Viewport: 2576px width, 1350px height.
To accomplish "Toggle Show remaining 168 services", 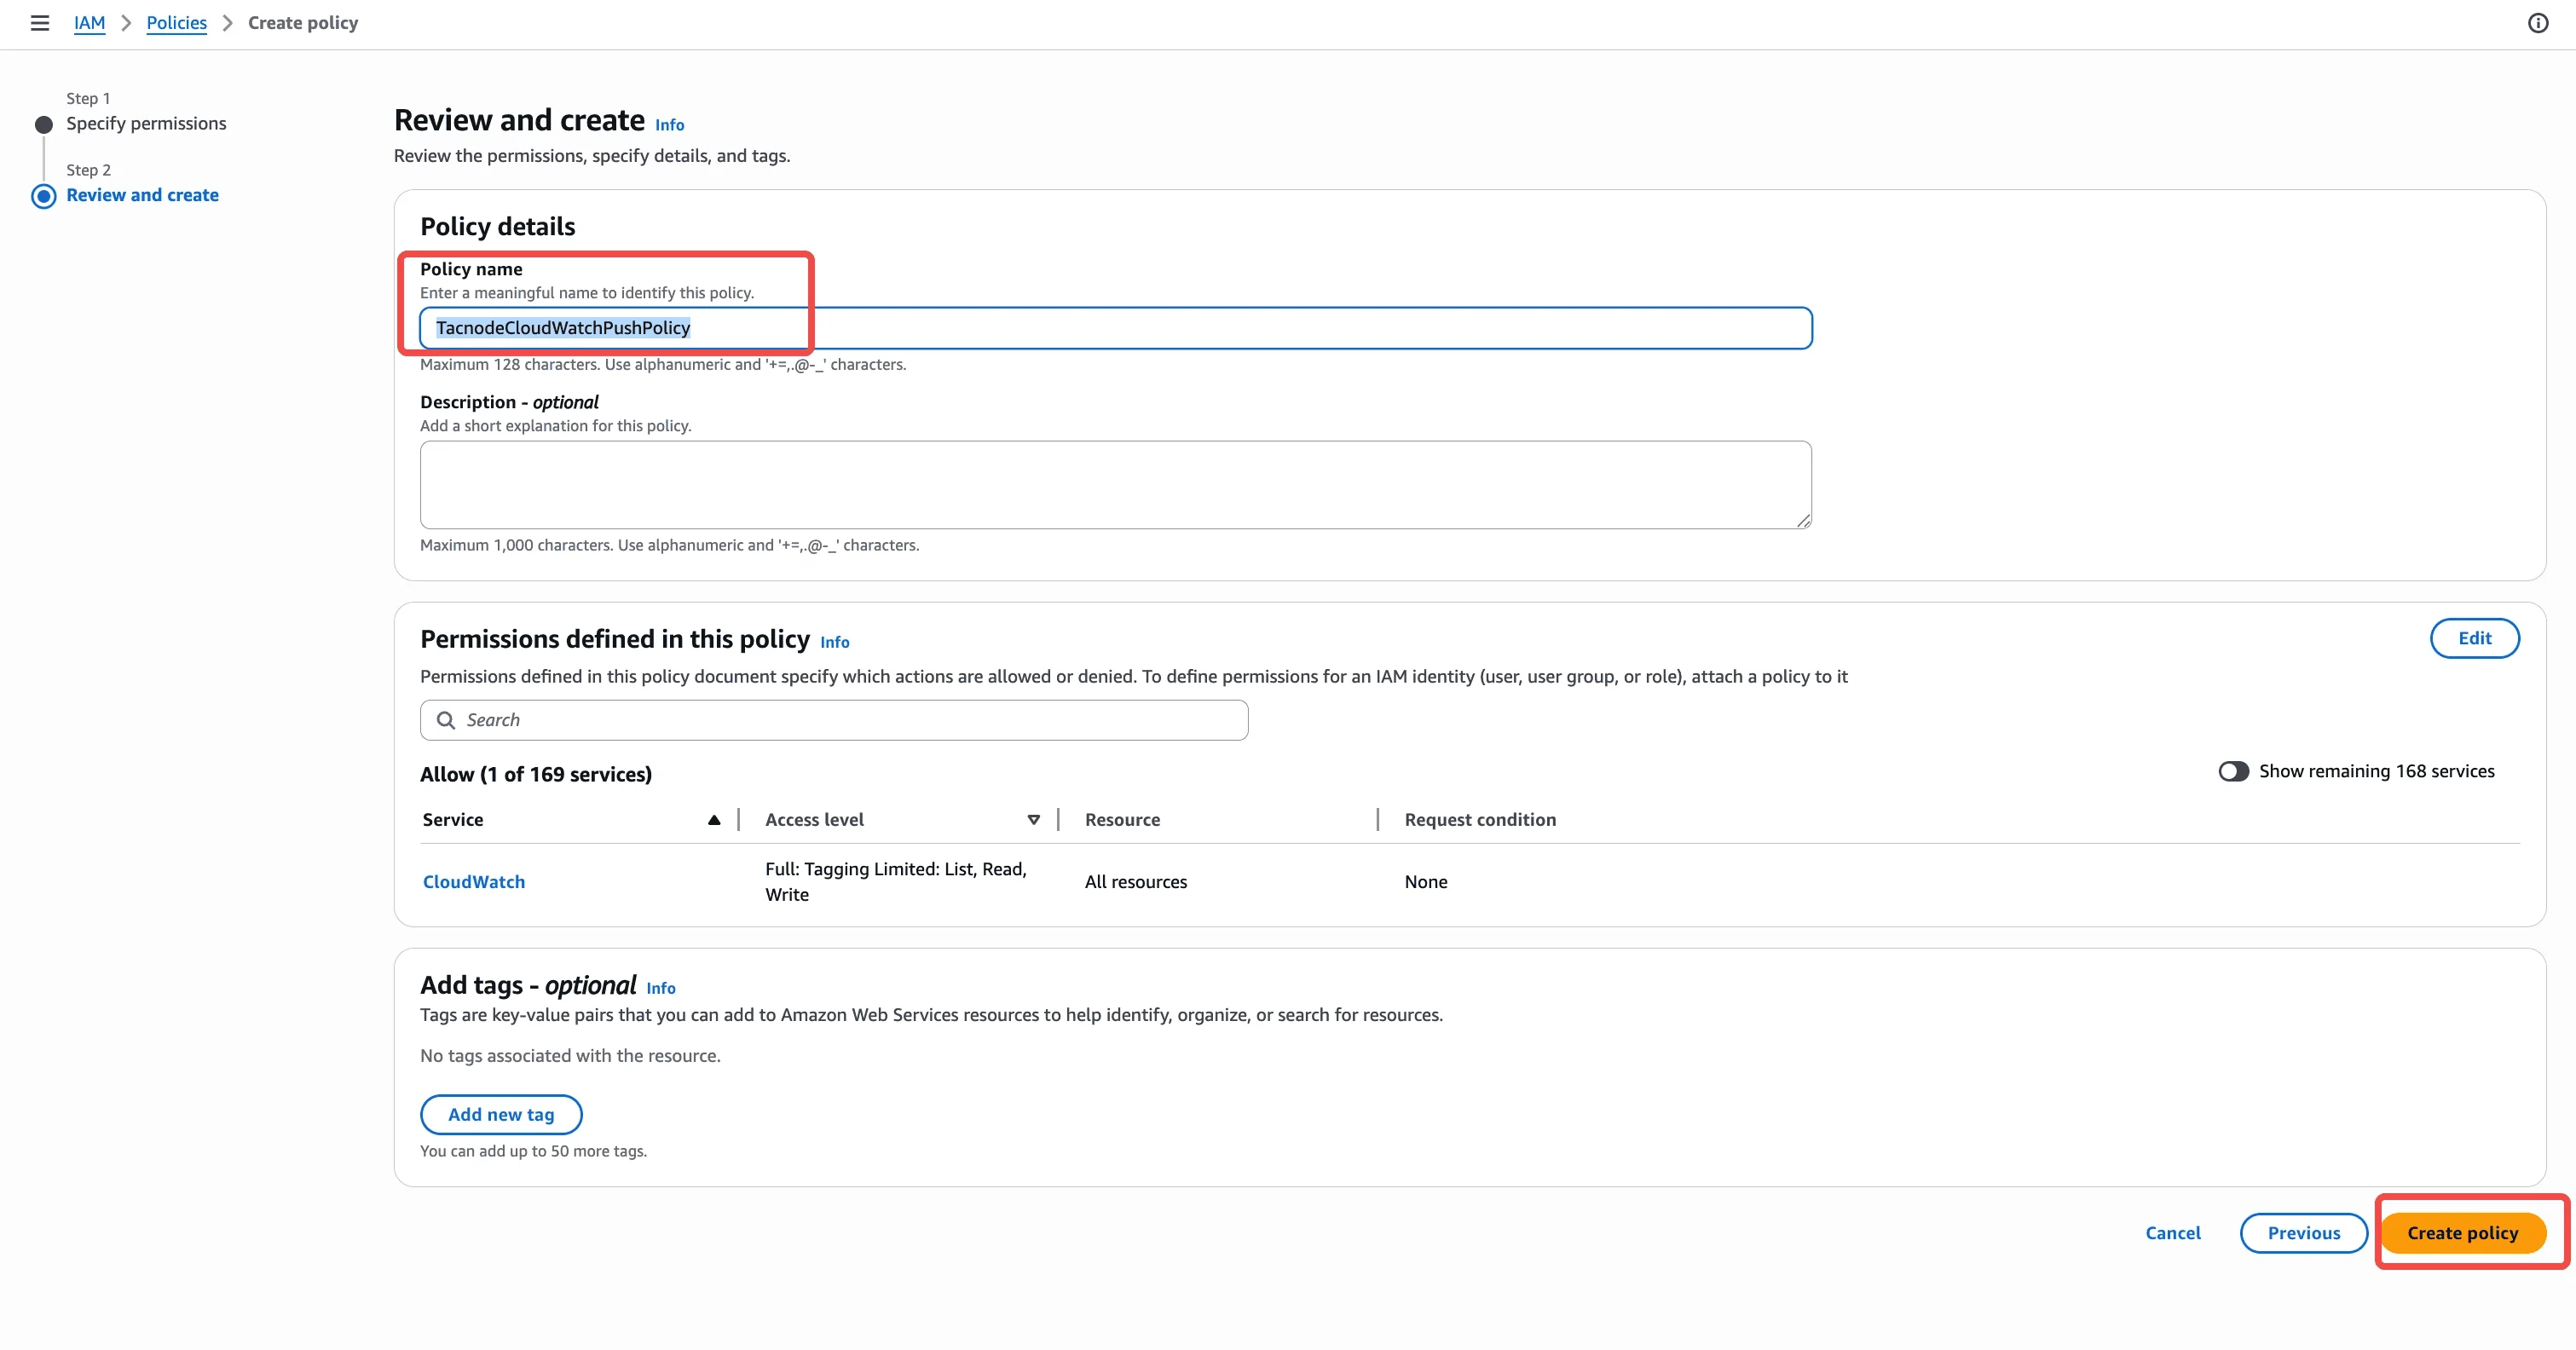I will 2233,771.
